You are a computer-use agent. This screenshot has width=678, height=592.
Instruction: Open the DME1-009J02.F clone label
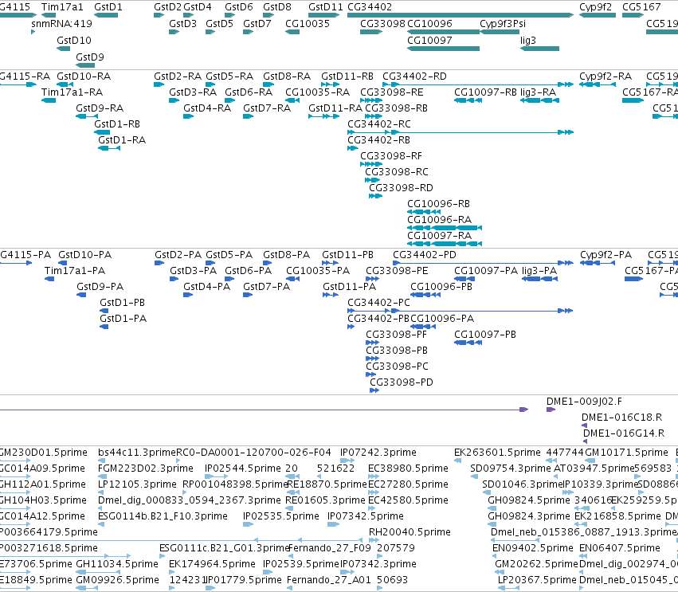pyautogui.click(x=584, y=402)
